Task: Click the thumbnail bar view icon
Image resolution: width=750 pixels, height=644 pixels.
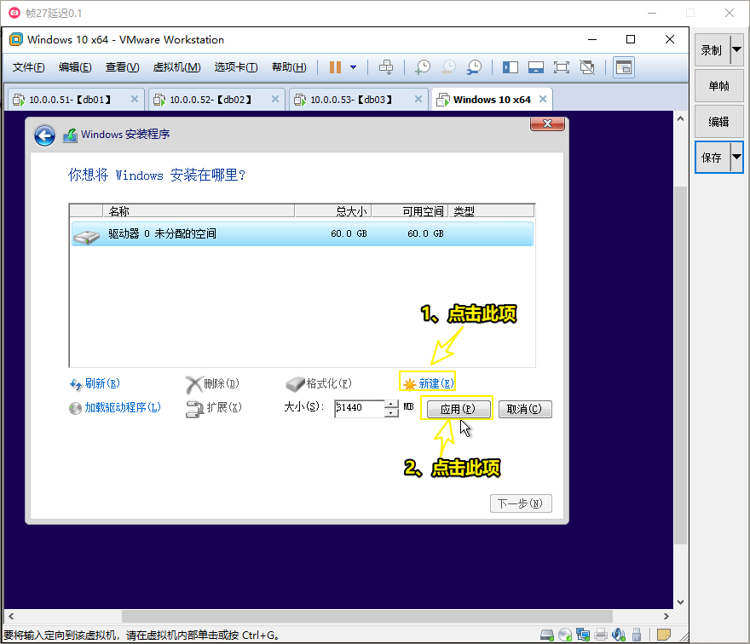Action: click(x=536, y=67)
